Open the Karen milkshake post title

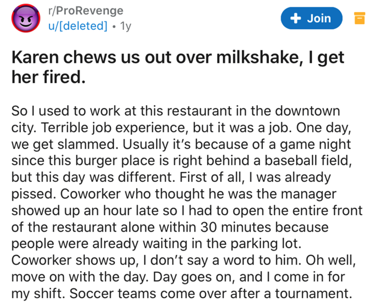click(x=175, y=65)
